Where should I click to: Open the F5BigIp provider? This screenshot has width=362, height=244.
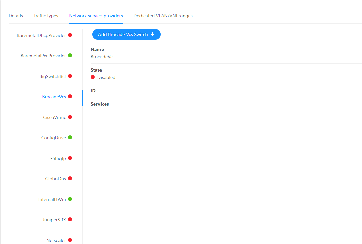pyautogui.click(x=58, y=159)
